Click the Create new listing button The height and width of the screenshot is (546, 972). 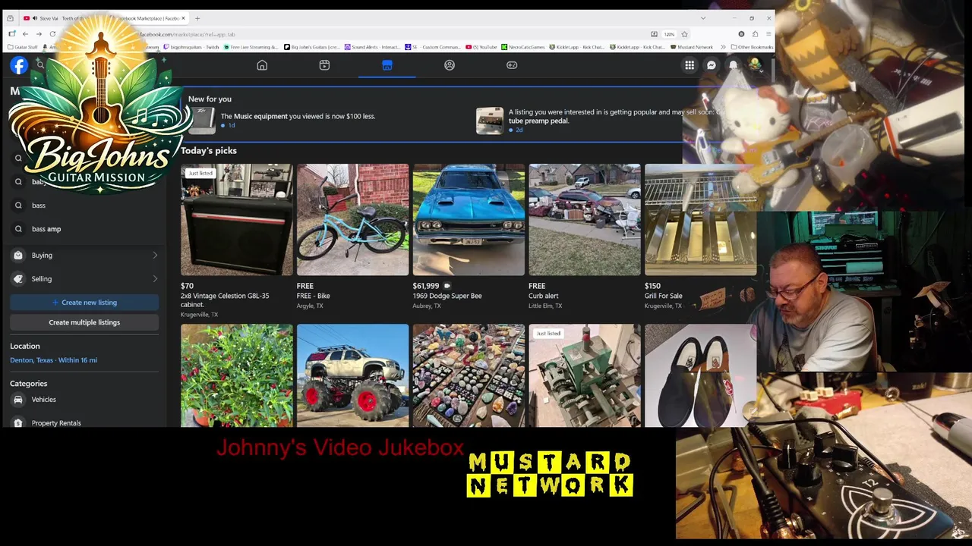point(84,303)
